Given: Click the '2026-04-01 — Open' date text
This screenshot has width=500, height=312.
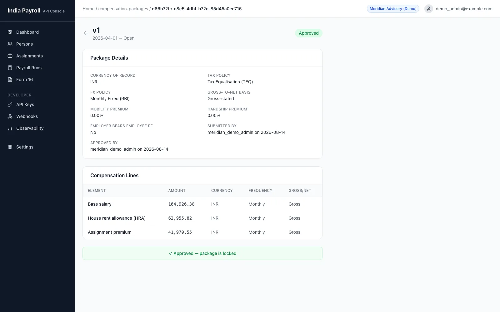Looking at the screenshot, I should click(113, 38).
